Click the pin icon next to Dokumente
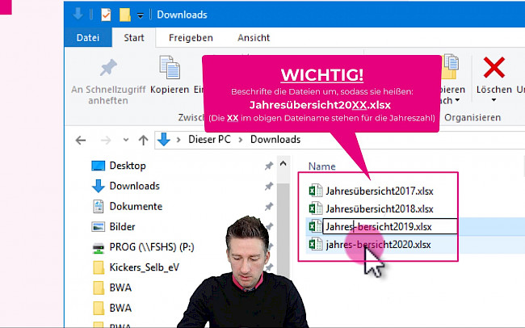525x328 pixels. tap(269, 206)
